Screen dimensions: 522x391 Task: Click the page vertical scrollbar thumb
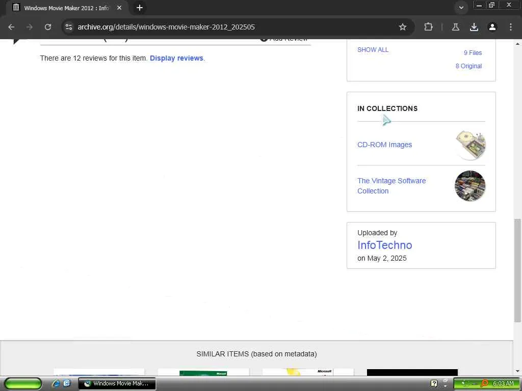pos(518,270)
